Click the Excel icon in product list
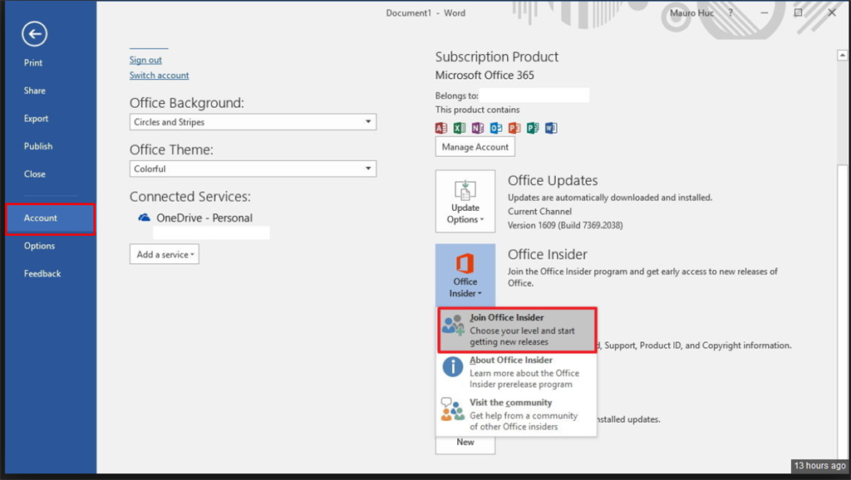 (460, 128)
